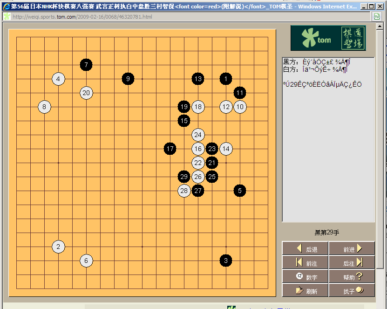Viewport: 387px width, 309px height.
Task: Click black stone numbered 3
Action: [x=226, y=261]
